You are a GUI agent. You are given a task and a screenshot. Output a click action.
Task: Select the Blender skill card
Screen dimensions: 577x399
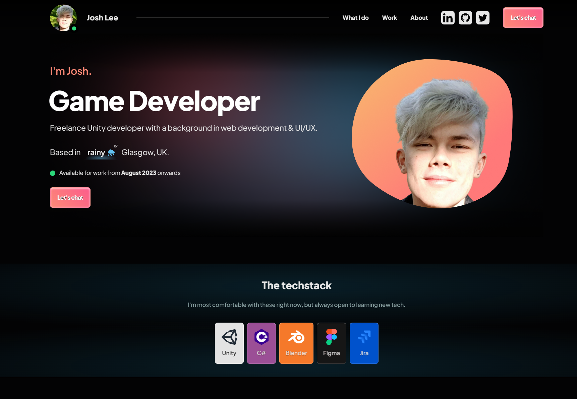click(296, 343)
